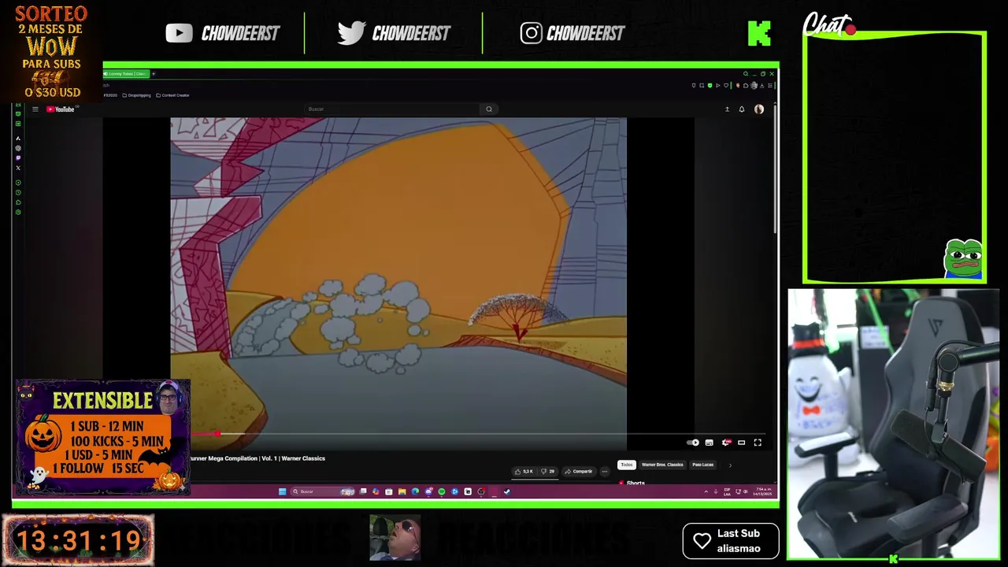Click the YouTube logo home link
This screenshot has height=567, width=1008.
pyautogui.click(x=60, y=109)
